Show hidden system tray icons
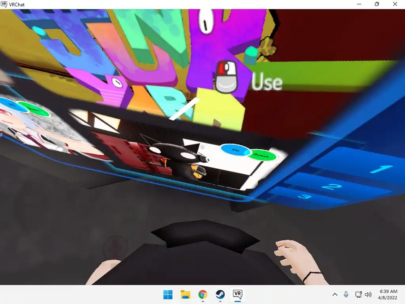405x304 pixels. tap(335, 294)
